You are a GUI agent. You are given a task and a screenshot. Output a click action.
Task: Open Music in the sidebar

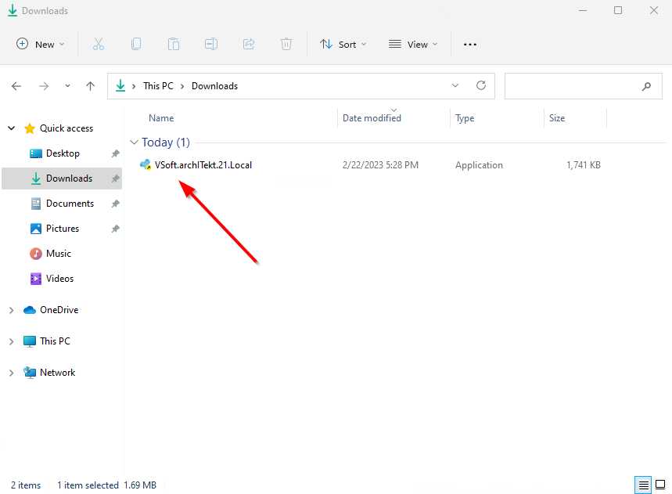coord(59,254)
